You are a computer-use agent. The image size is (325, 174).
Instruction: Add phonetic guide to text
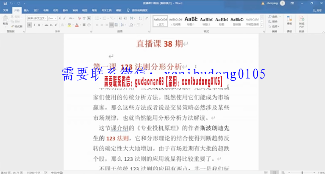[84, 18]
